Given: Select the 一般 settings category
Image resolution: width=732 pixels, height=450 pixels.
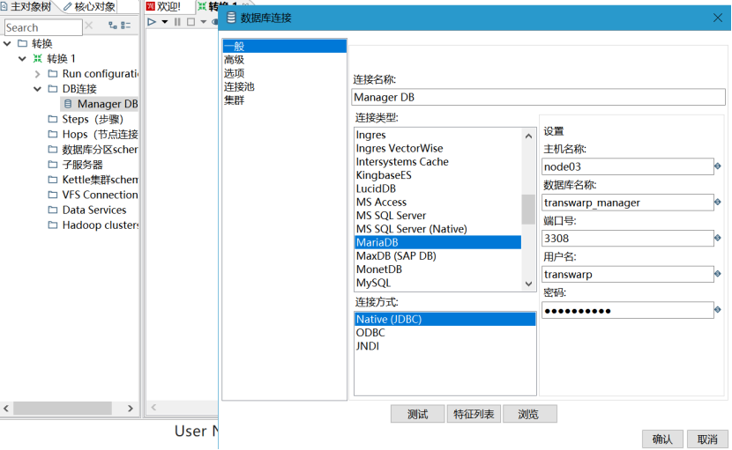Looking at the screenshot, I should (284, 46).
